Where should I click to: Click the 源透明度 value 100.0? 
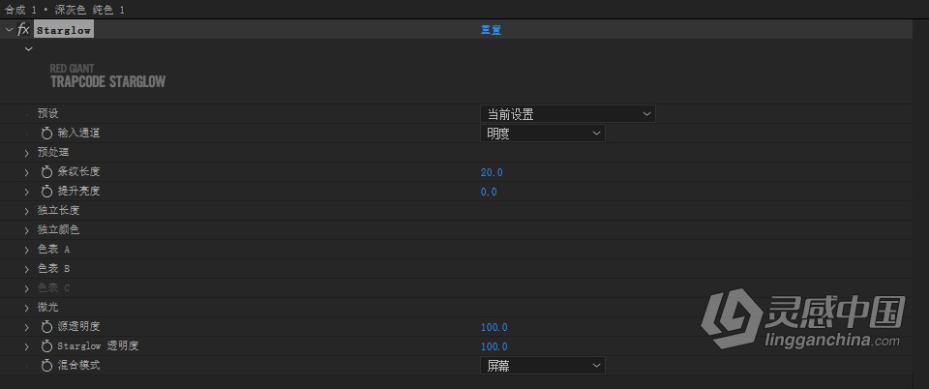pyautogui.click(x=494, y=327)
